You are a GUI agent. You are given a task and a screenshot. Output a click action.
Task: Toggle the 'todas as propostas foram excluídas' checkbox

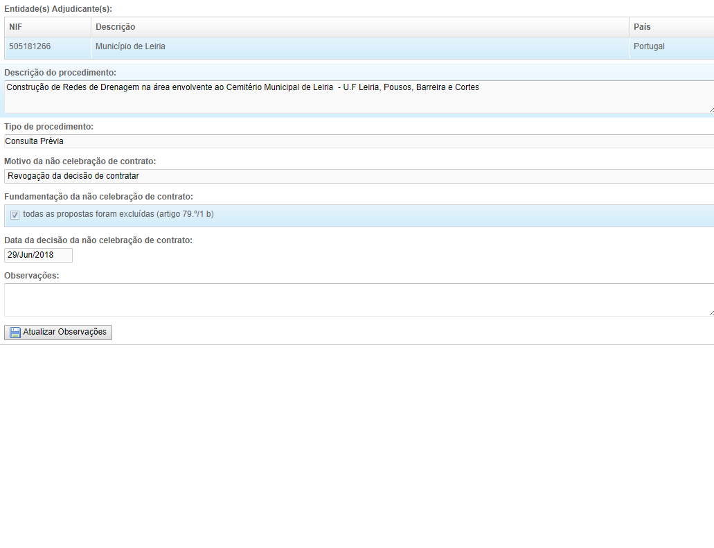pos(15,215)
